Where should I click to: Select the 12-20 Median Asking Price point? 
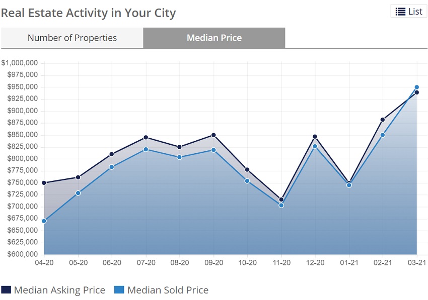315,137
